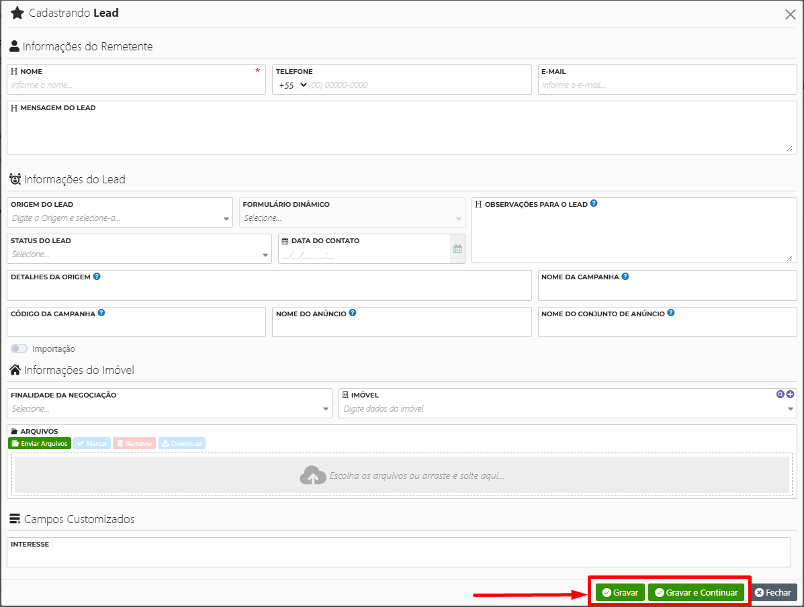804x607 pixels.
Task: Toggle the Importação switch
Action: [x=19, y=349]
